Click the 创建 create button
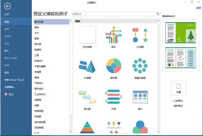Screen dimensions: 203x136 [x=179, y=87]
